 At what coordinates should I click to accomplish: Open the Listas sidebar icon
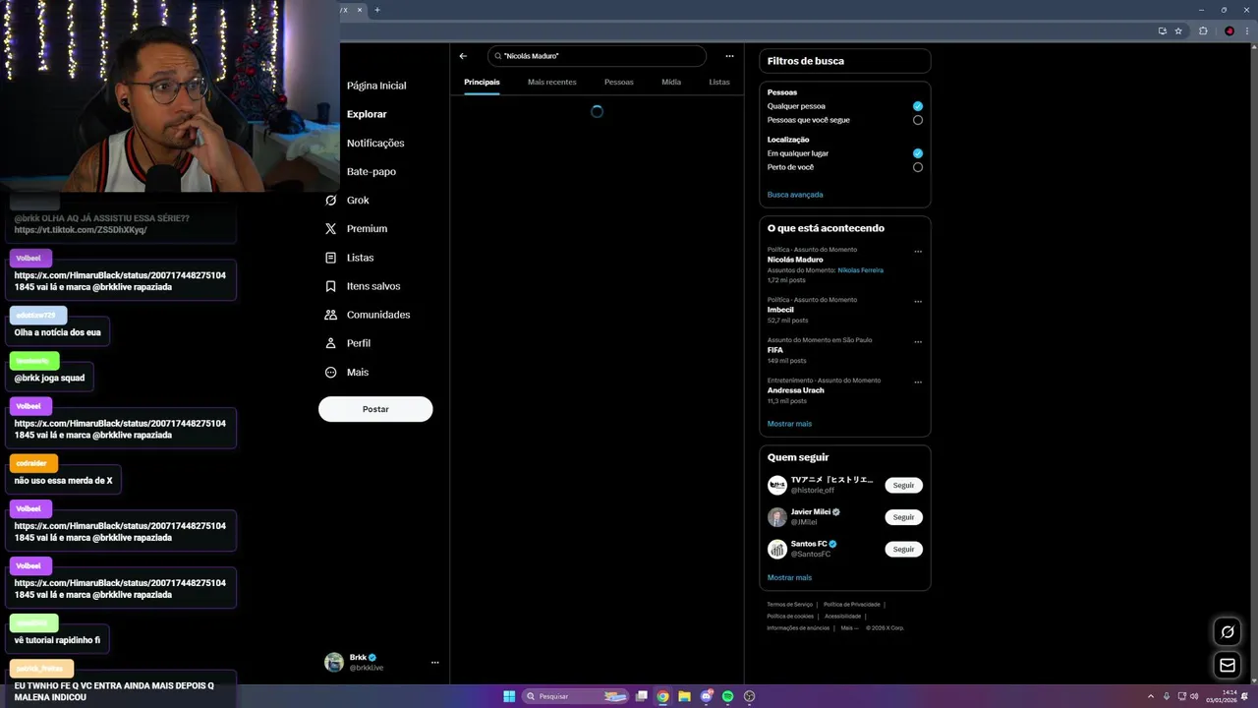(x=330, y=258)
